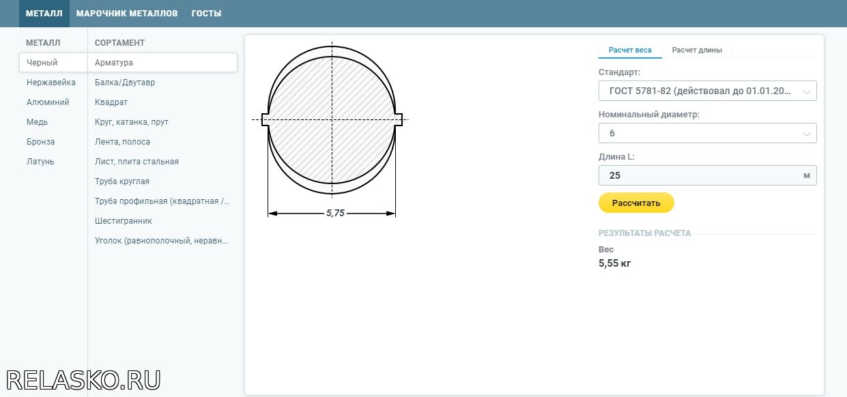Open the МАРОЧНИК МЕТАЛЛОВ menu item
Screen dimensions: 847x397
[x=127, y=14]
